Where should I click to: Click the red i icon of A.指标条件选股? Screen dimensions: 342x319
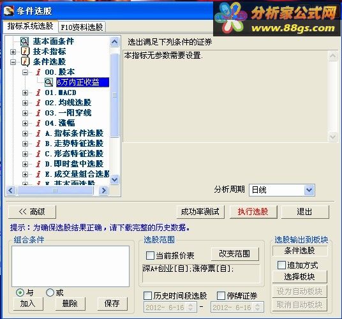click(x=38, y=133)
